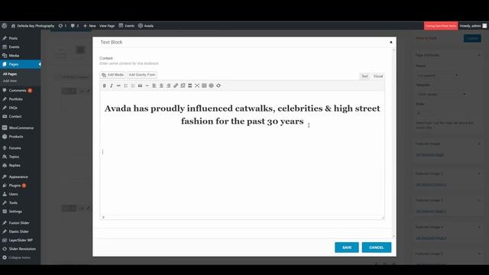Click the Add Gravity Form button
The image size is (489, 275).
(x=142, y=75)
